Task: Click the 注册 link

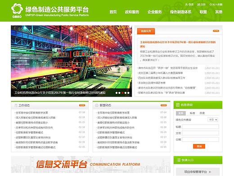Action: click(203, 5)
